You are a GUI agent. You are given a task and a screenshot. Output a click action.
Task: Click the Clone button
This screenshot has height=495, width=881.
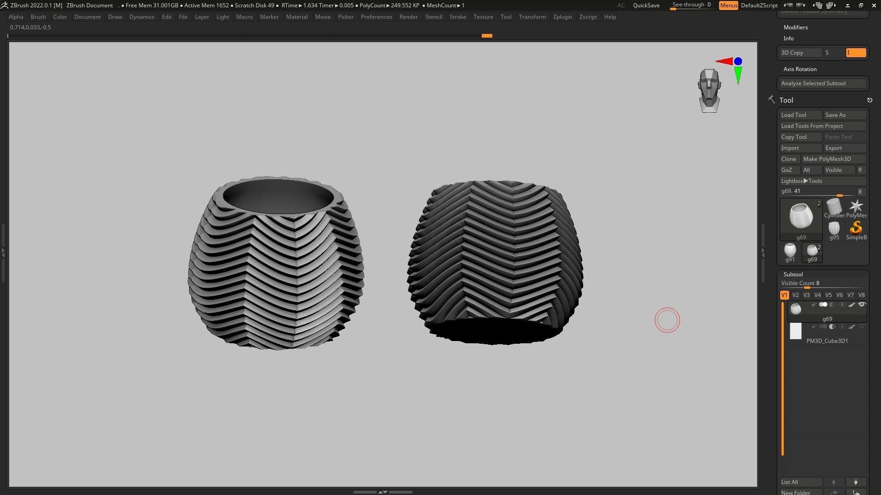[x=790, y=159]
